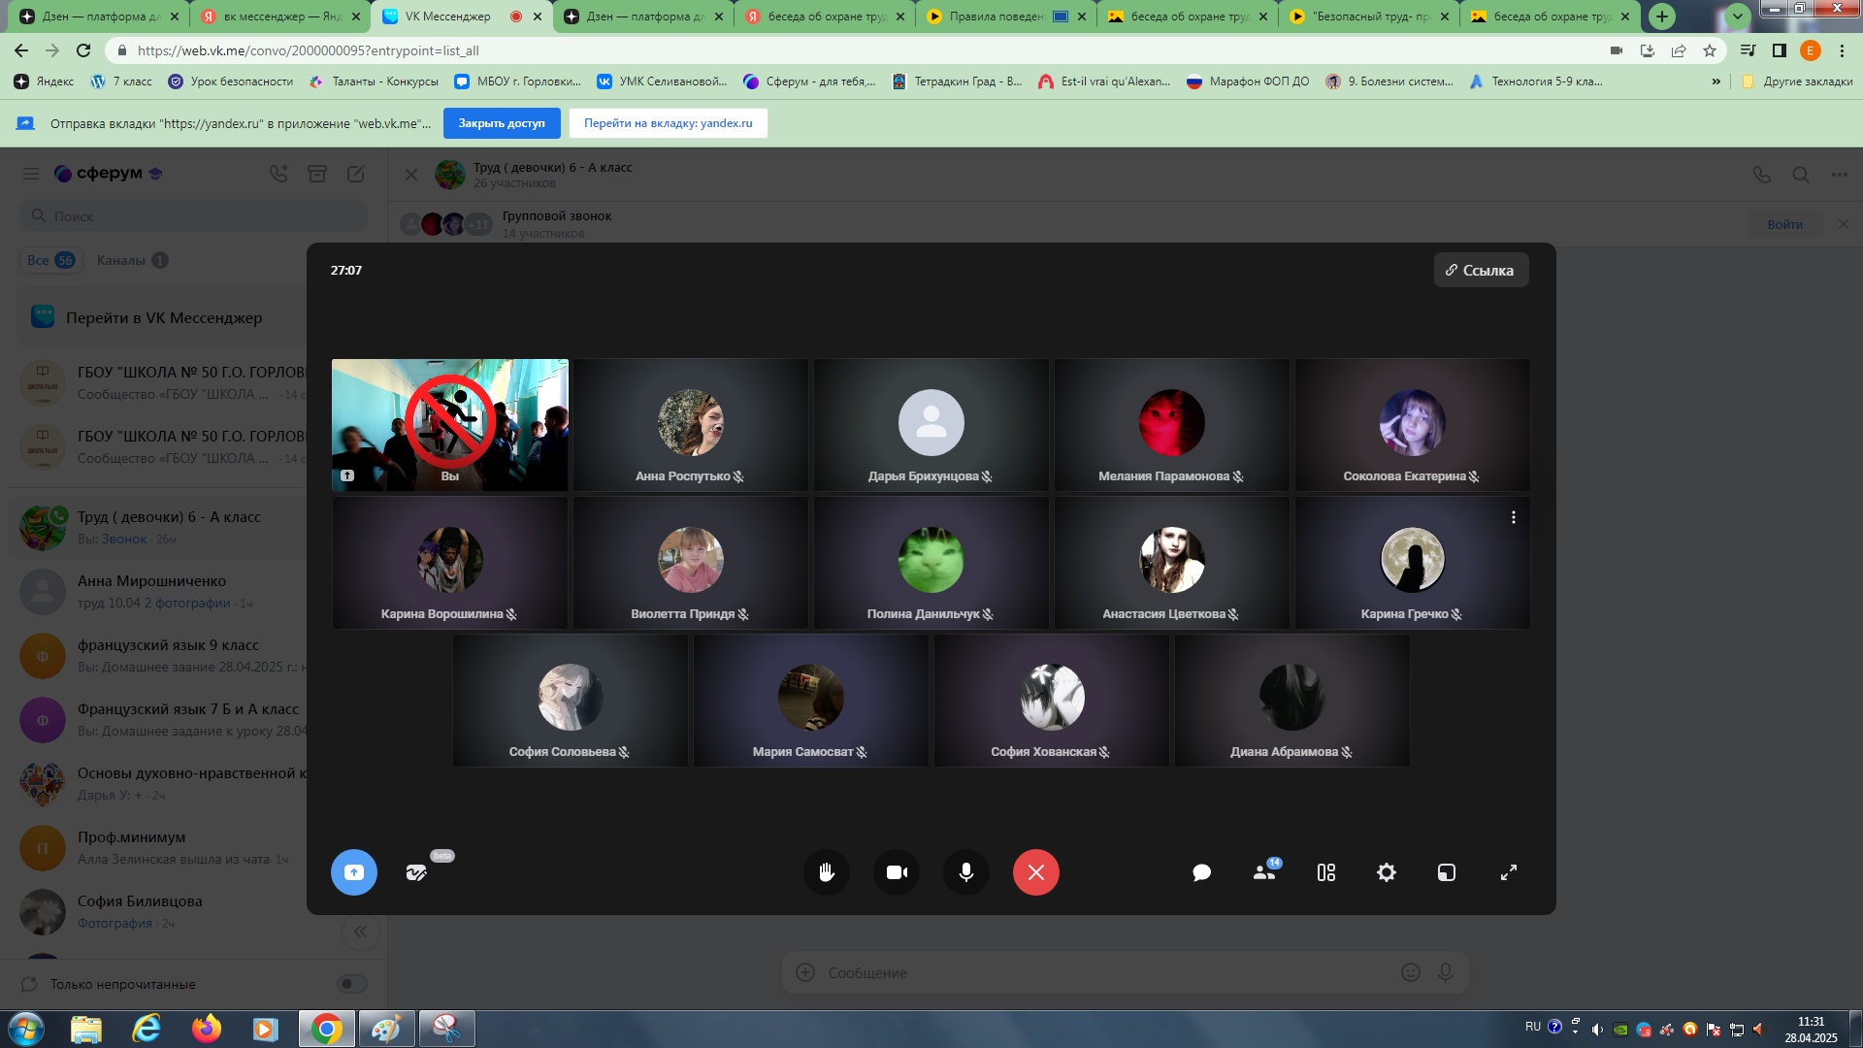
Task: Click RU language indicator
Action: [x=1533, y=1027]
